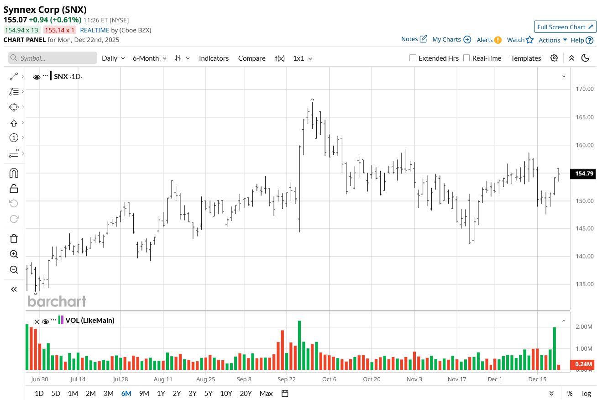The image size is (597, 400).
Task: Click the undo arrow icon
Action: click(14, 204)
